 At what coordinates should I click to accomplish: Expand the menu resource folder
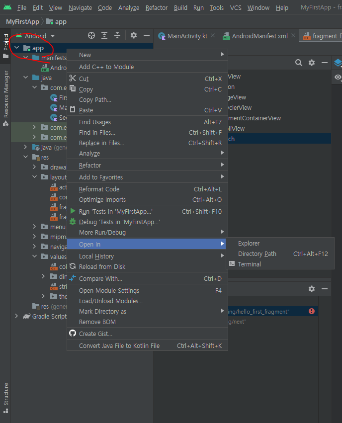[34, 226]
